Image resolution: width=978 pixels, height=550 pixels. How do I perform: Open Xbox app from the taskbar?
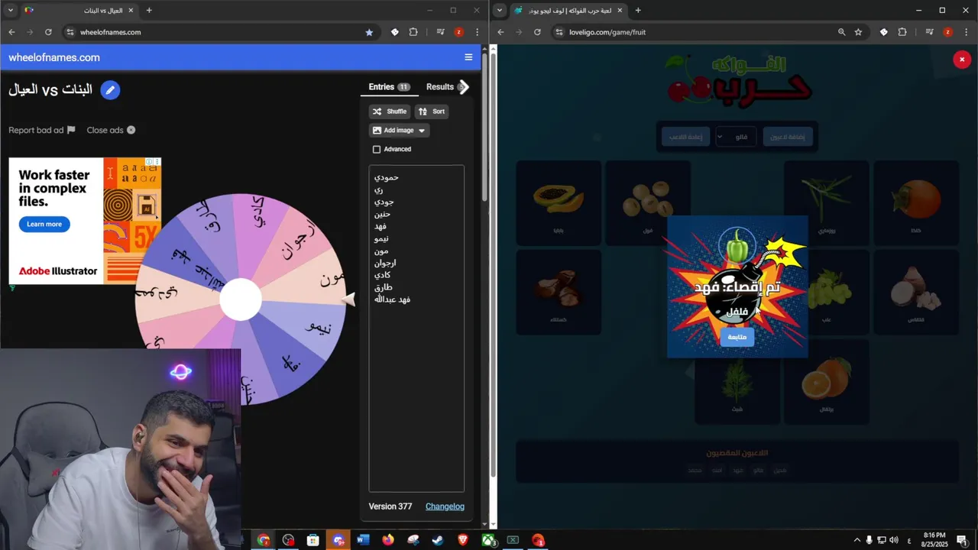point(488,540)
